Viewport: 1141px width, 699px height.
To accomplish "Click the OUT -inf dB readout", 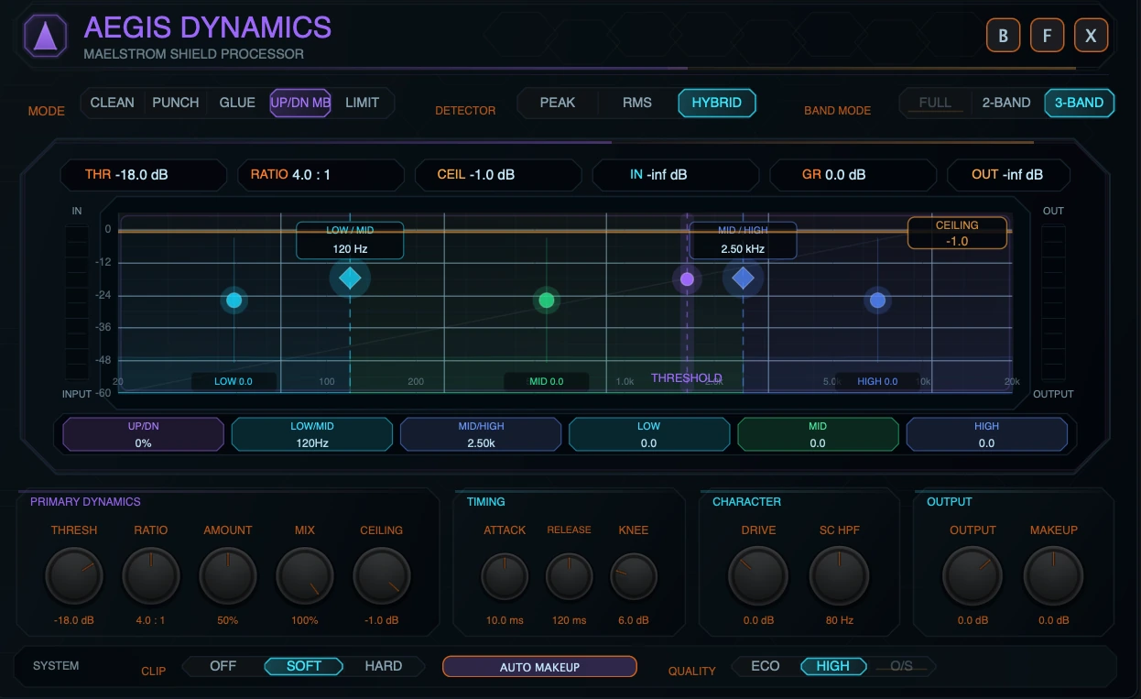I will tap(1008, 174).
